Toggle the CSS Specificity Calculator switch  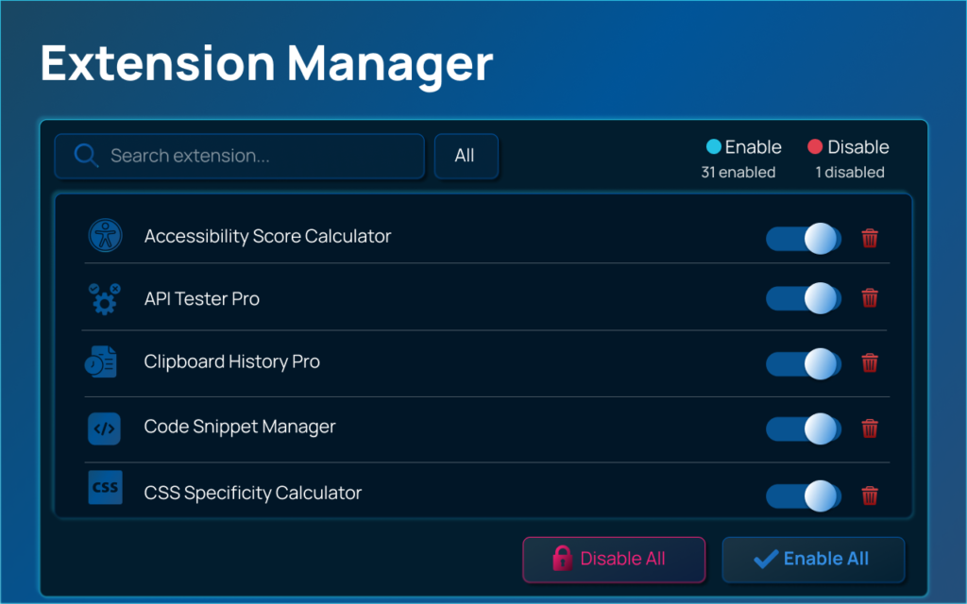coord(803,495)
